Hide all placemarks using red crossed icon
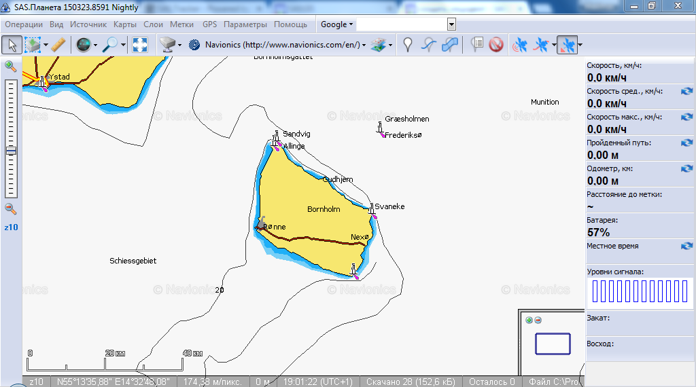Image resolution: width=696 pixels, height=387 pixels. (x=496, y=45)
